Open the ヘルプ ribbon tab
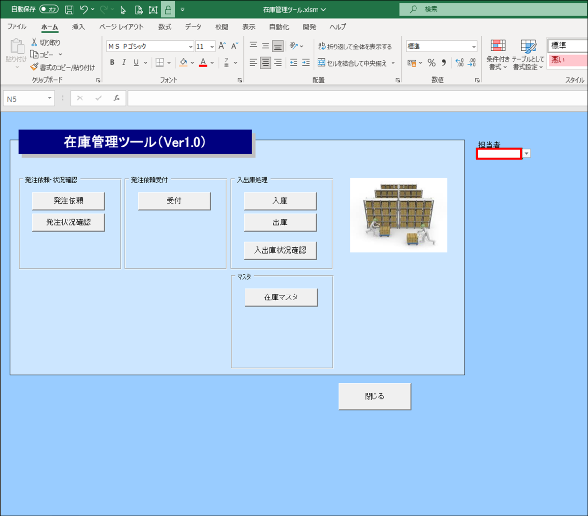Viewport: 588px width, 516px height. coord(338,27)
